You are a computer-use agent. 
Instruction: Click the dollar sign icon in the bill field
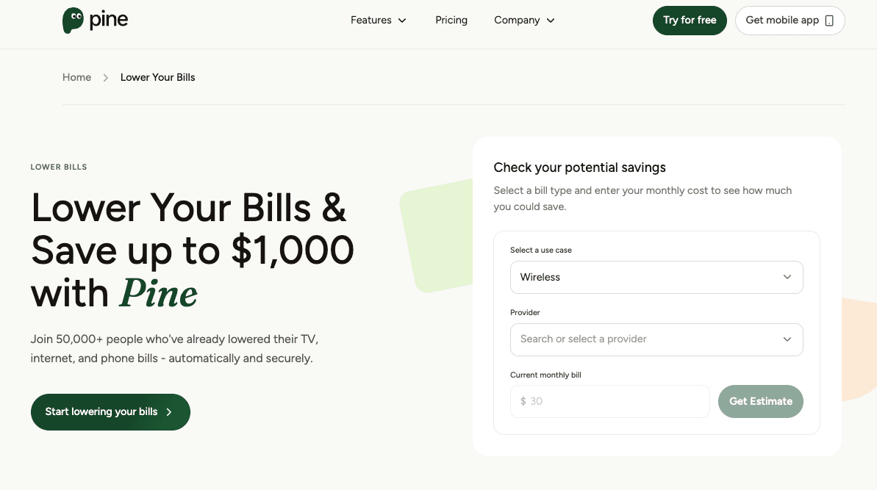coord(522,401)
